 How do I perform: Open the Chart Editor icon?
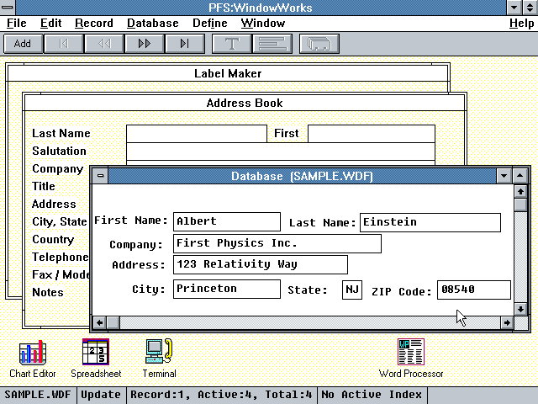(33, 359)
